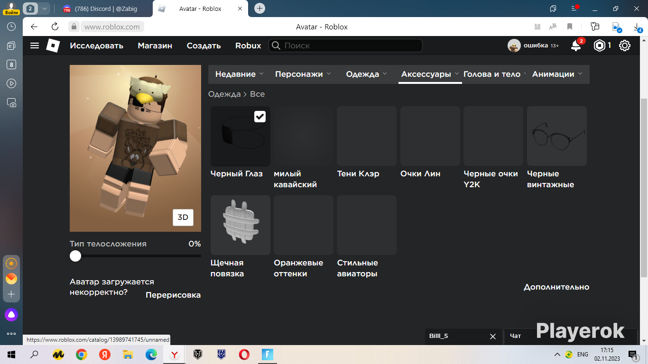Open the ошибка profile link

[533, 45]
